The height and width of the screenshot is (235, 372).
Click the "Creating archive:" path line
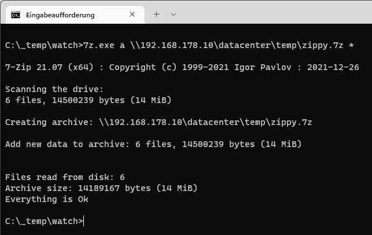pyautogui.click(x=159, y=122)
